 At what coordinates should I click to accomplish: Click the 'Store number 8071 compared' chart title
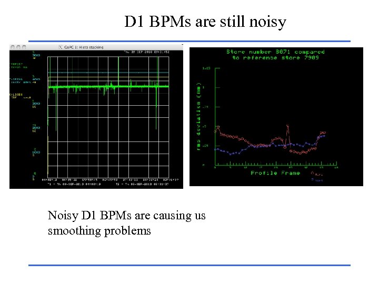tap(275, 52)
